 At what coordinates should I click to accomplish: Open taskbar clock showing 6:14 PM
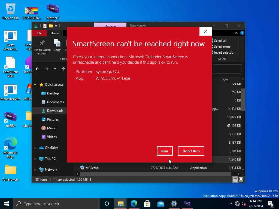tap(256, 204)
